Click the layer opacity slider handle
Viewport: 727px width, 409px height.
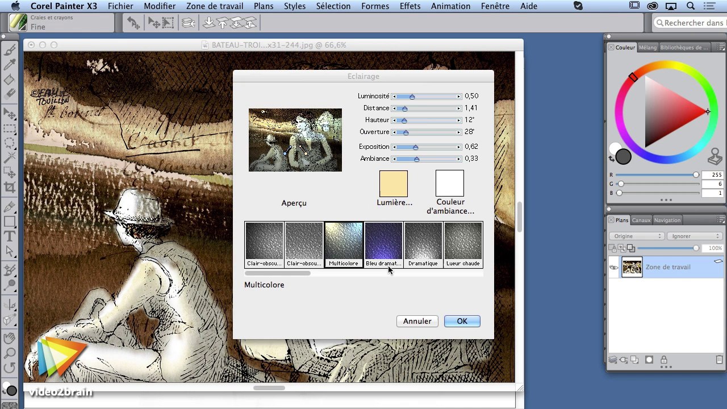pyautogui.click(x=696, y=248)
